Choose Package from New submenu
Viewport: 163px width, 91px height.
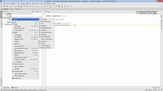[x=47, y=26]
